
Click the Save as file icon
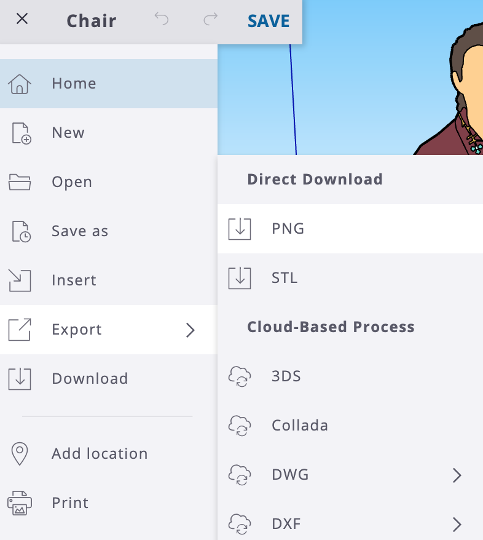point(22,231)
